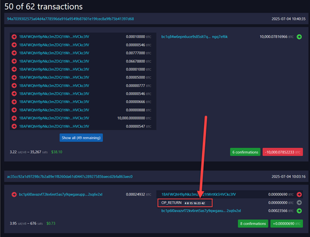310x237 pixels.
Task: Click red arrow icon beside 0.06678800 BTC input
Action: 14,61
